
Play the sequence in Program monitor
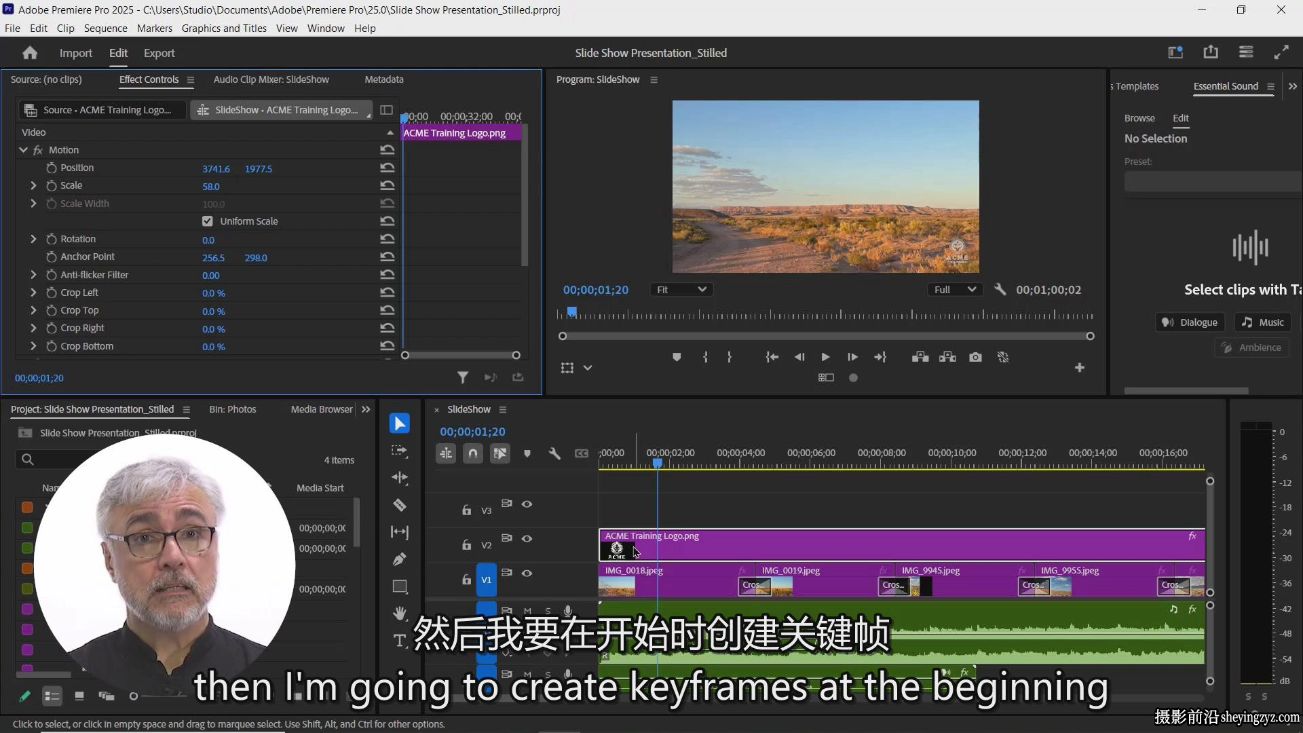[825, 357]
